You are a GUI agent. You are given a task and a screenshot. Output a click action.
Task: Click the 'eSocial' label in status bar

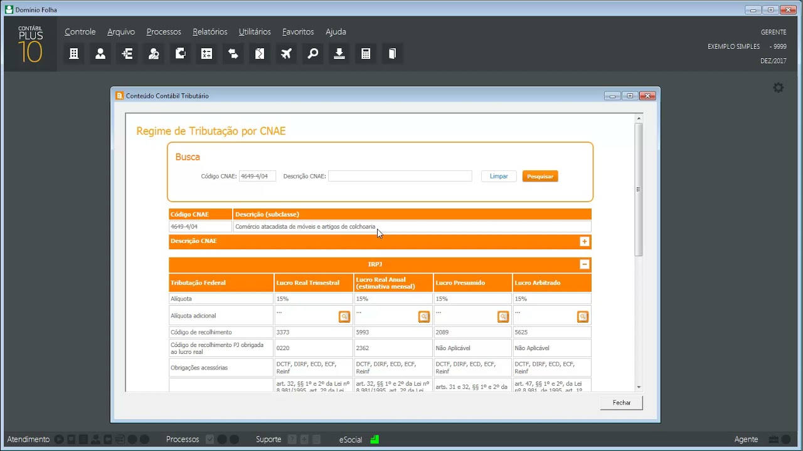pos(351,440)
